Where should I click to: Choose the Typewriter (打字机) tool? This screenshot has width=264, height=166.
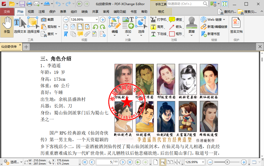point(159,20)
